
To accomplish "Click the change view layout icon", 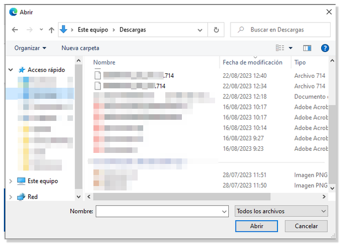I will tap(280, 48).
